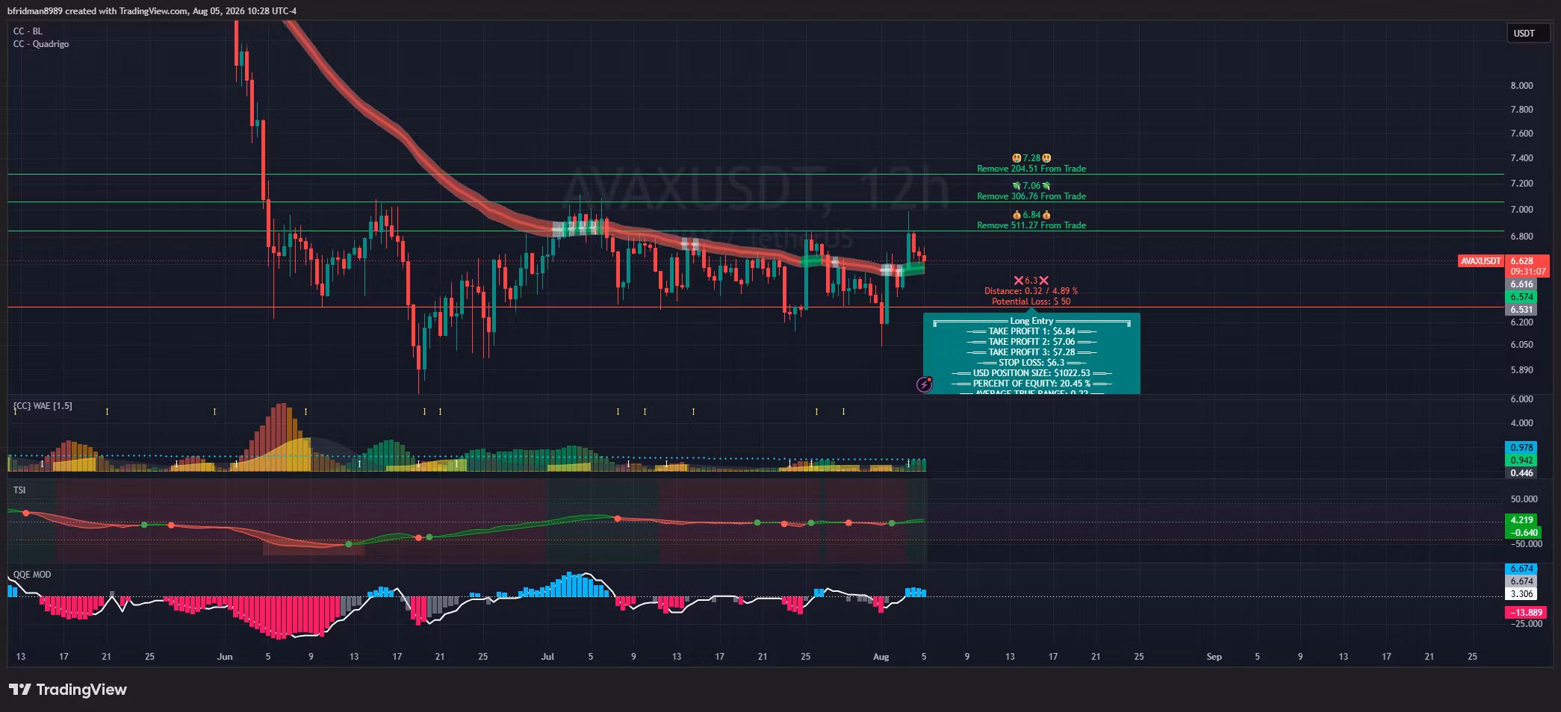
Task: Click the 'Jul' date axis label
Action: pos(547,657)
